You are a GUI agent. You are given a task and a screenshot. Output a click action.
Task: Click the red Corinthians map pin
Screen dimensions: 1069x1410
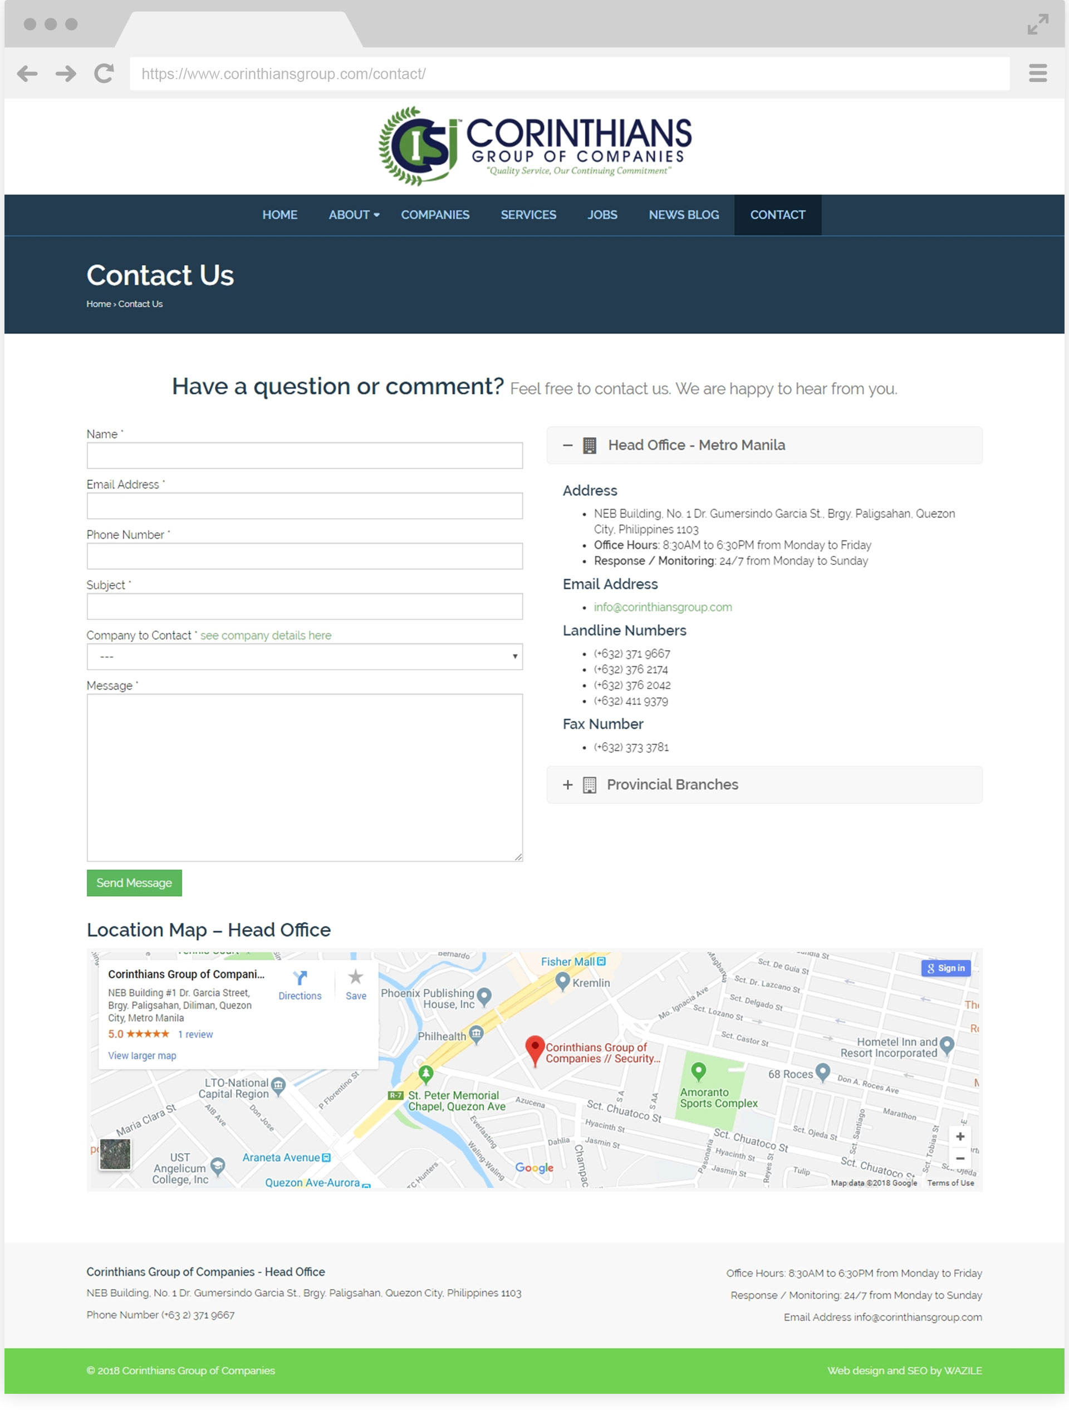click(534, 1051)
